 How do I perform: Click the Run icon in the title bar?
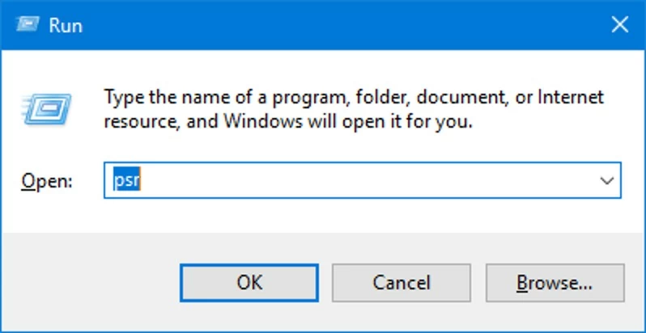point(28,24)
